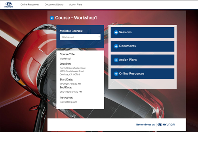Click the Hyundai logo in the footer
This screenshot has height=146, width=198.
166,125
